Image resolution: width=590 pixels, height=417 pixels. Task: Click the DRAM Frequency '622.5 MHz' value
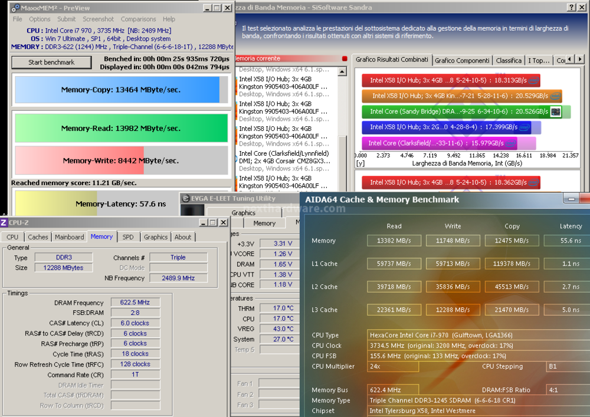pos(135,303)
